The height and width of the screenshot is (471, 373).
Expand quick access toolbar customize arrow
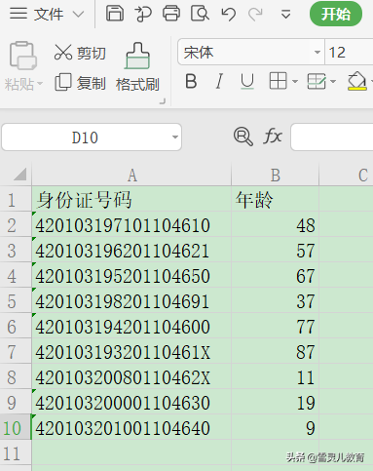tap(285, 15)
